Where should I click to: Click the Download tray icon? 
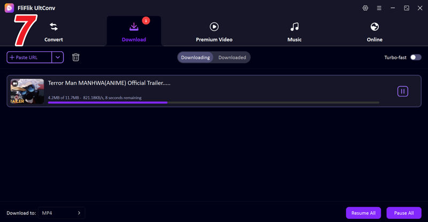[x=134, y=27]
